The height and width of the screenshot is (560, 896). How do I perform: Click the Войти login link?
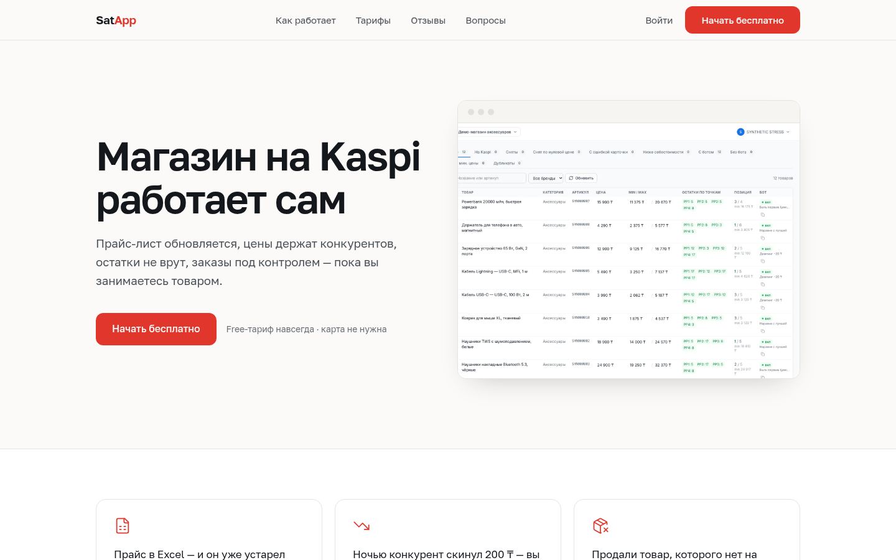pyautogui.click(x=659, y=21)
